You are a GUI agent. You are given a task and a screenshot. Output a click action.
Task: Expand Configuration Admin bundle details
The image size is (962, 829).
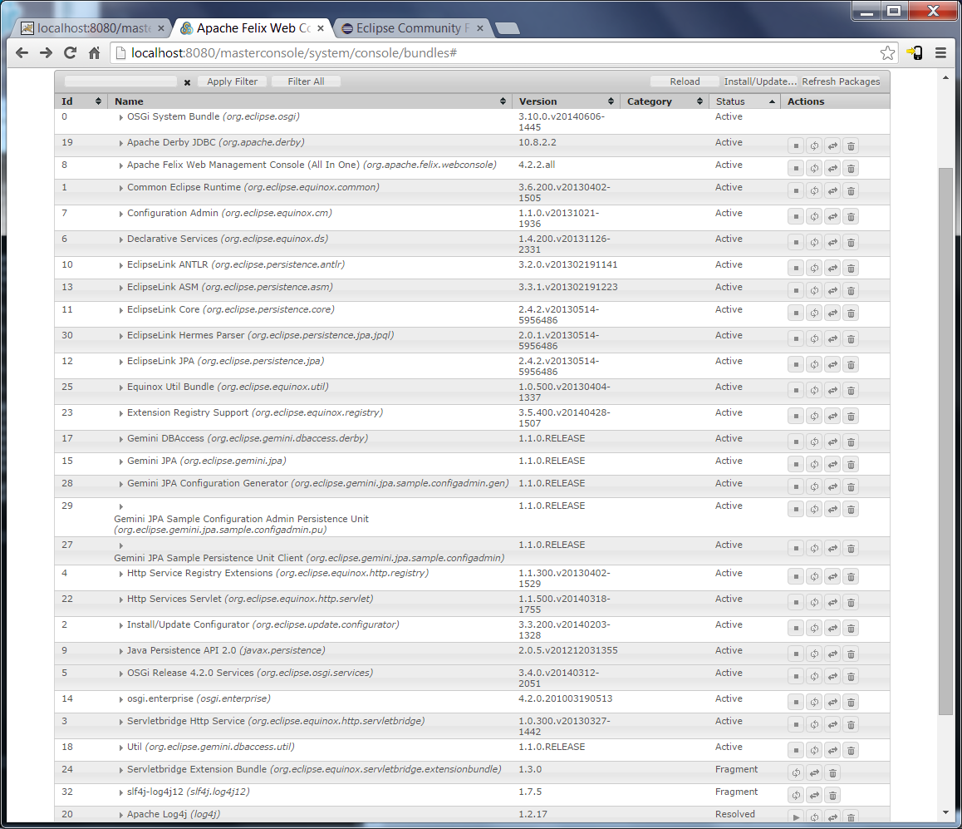click(120, 214)
